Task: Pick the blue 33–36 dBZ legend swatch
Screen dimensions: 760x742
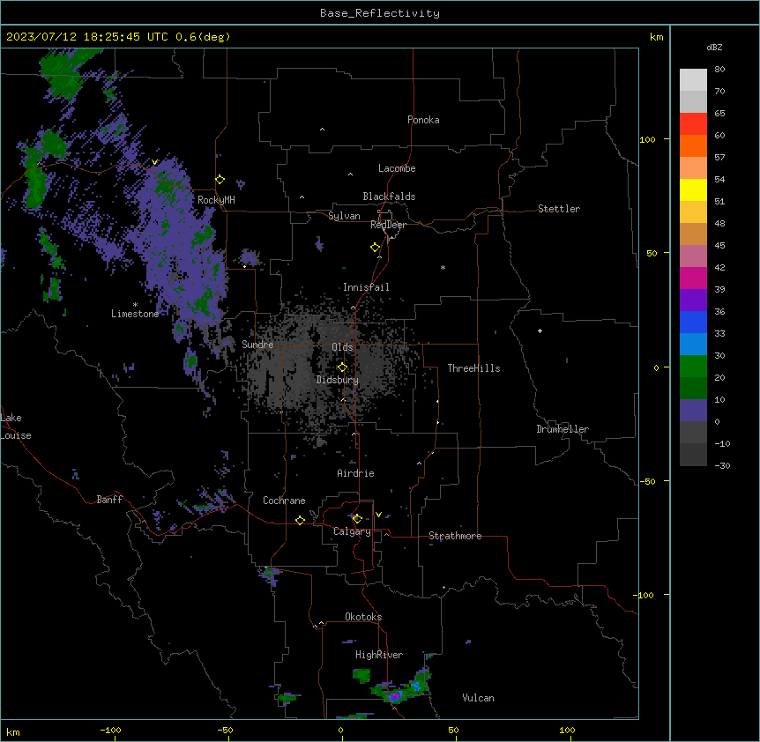Action: tap(693, 322)
